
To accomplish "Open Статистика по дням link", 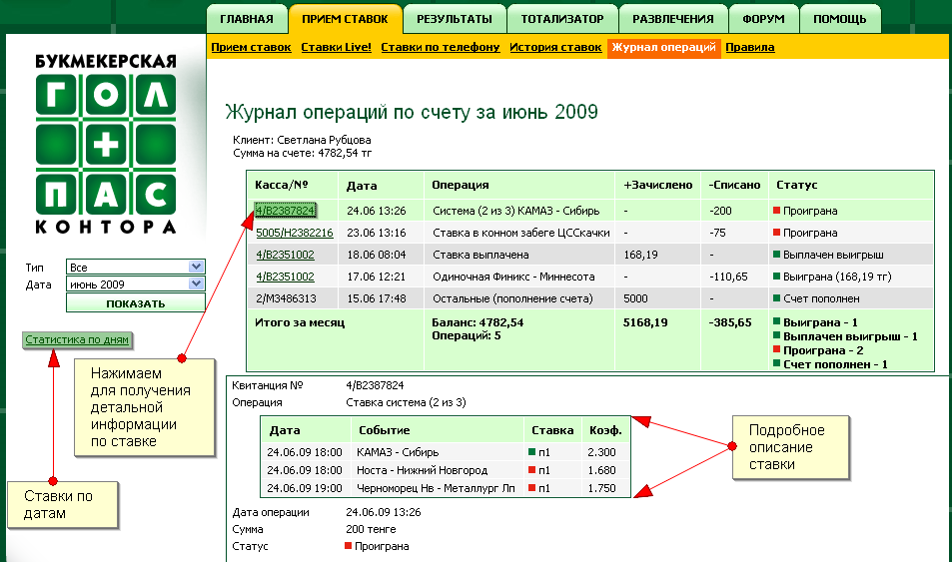I will pyautogui.click(x=77, y=339).
